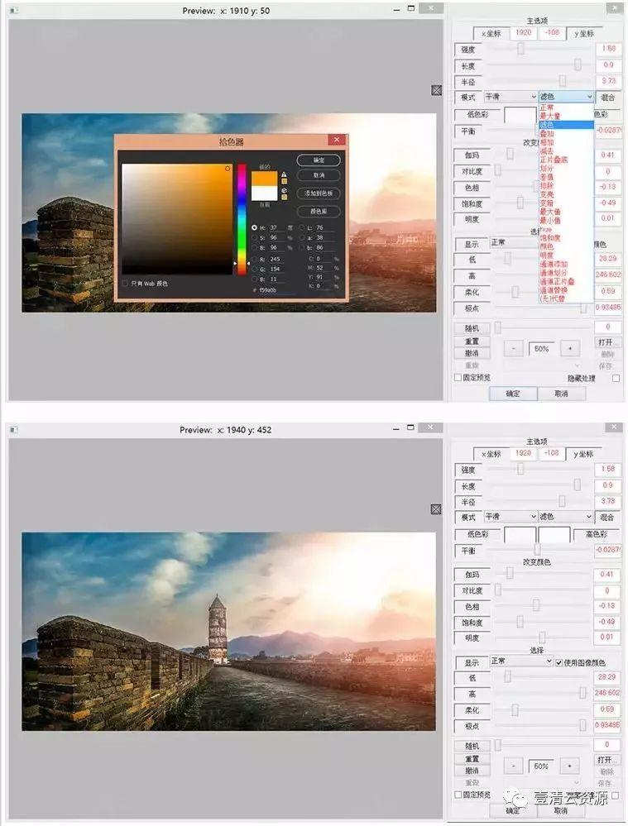Click 重置 button in bottom panel
The height and width of the screenshot is (826, 628).
point(472,759)
